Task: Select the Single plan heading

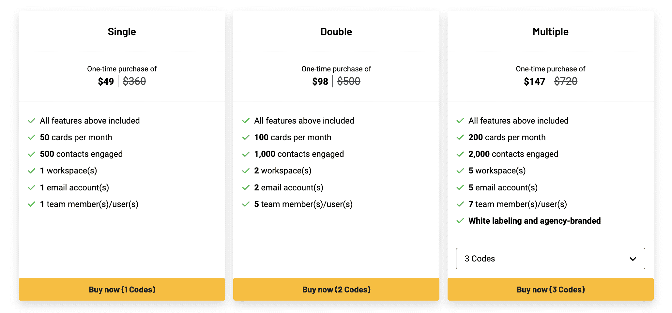Action: click(x=122, y=32)
